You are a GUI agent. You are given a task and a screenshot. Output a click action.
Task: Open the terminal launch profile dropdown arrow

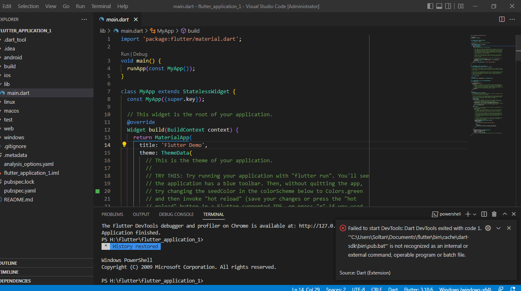click(475, 214)
